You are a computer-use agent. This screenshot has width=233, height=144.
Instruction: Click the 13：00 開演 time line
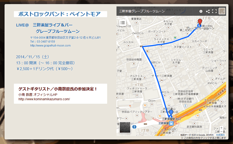45,63
